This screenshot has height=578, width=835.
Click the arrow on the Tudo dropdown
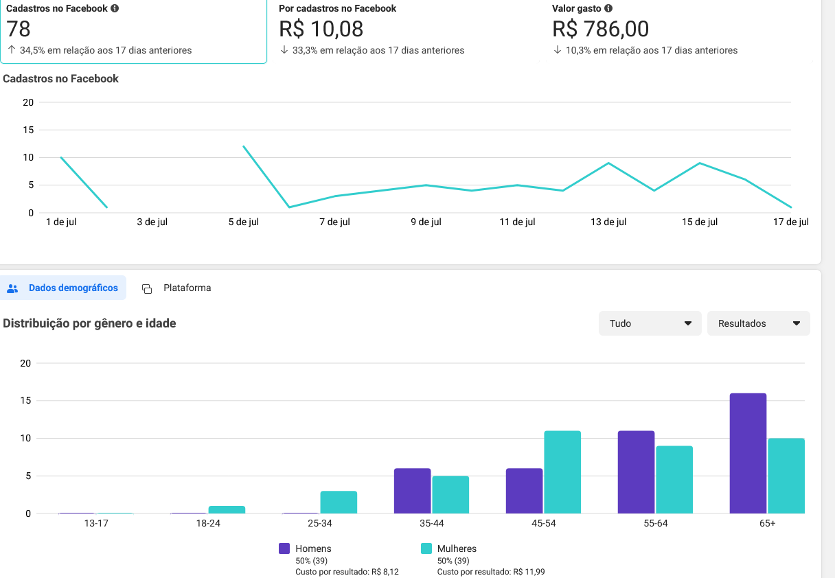(x=688, y=323)
